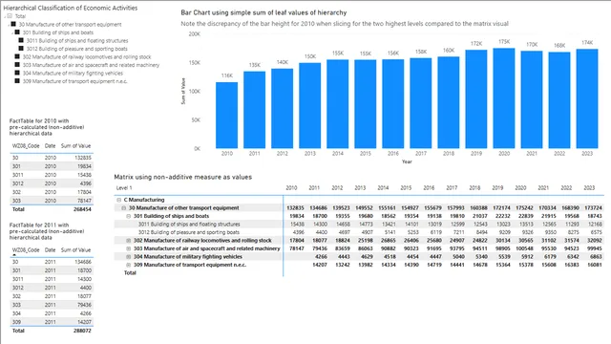
Task: Click the Level 1 header in the matrix
Action: (x=124, y=188)
